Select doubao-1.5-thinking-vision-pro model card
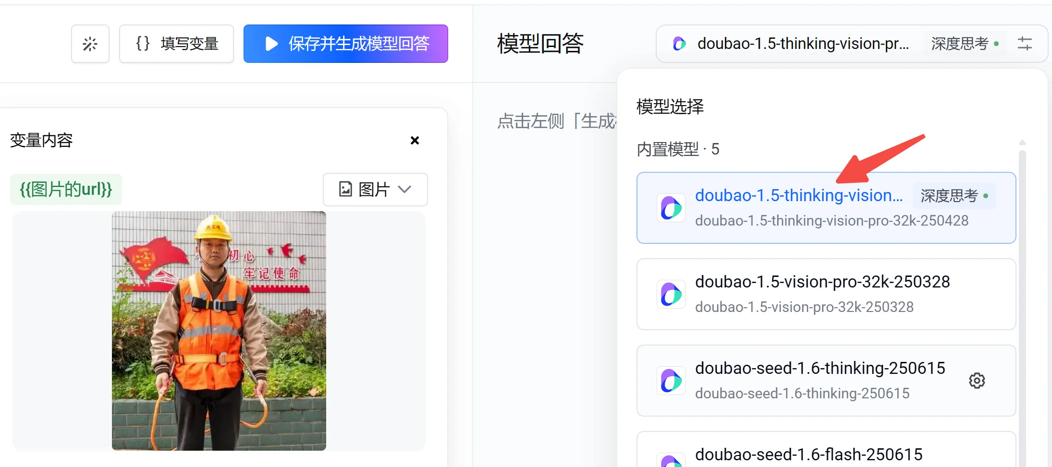Viewport: 1052px width, 467px height. pyautogui.click(x=826, y=208)
